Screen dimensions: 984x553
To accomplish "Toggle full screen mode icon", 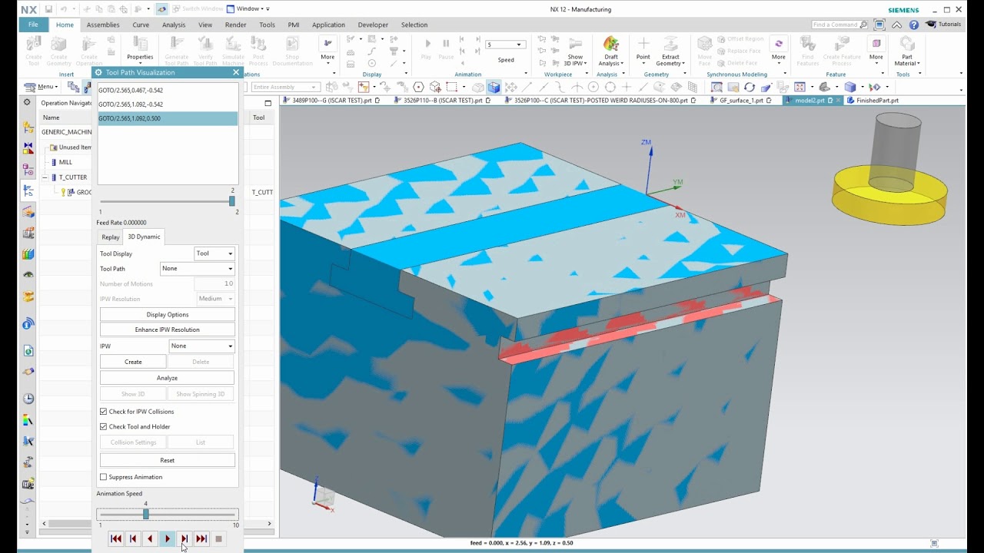I will tap(879, 25).
